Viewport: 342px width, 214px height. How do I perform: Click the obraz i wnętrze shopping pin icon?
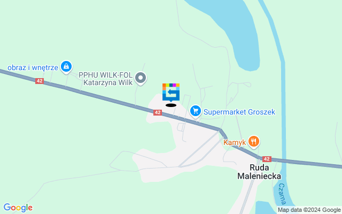(66, 66)
